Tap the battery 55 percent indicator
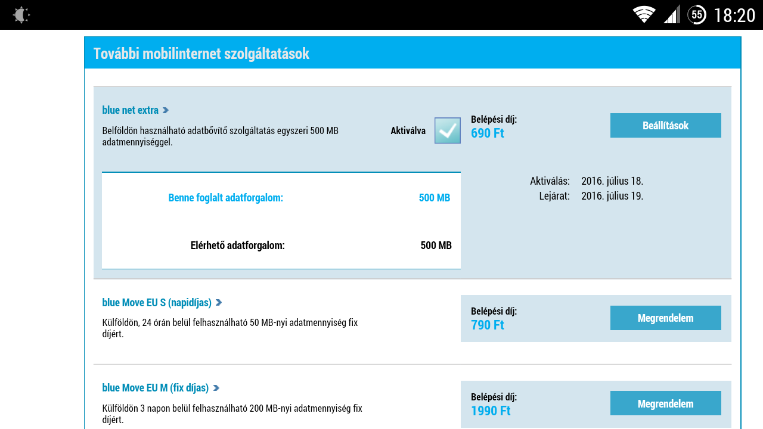The width and height of the screenshot is (763, 429). tap(697, 14)
